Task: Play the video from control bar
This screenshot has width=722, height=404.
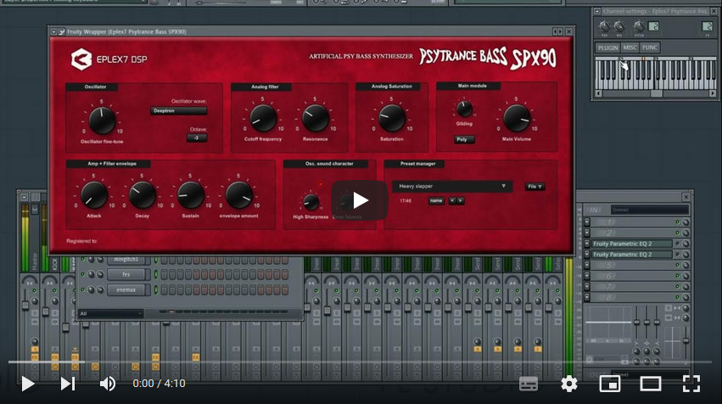Action: click(x=28, y=384)
